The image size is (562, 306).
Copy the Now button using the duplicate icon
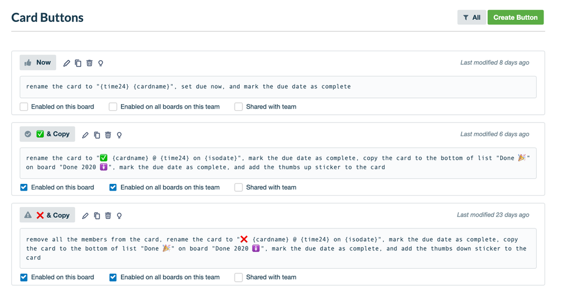coord(78,63)
